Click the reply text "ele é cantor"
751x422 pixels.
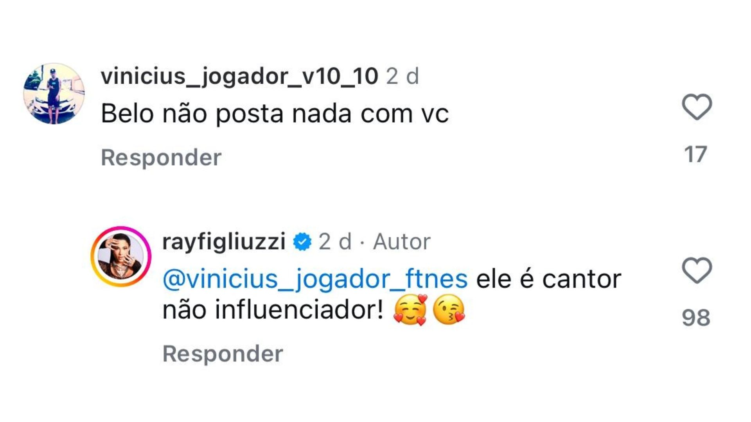click(x=548, y=279)
